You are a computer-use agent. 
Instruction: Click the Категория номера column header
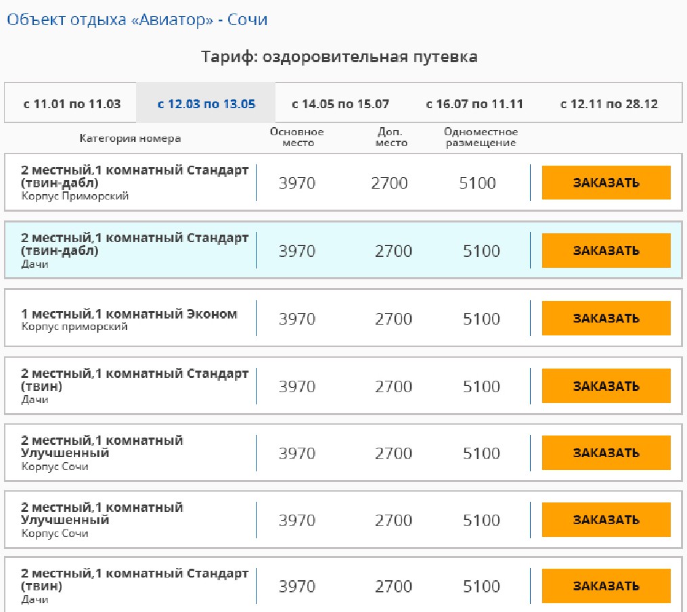(x=130, y=139)
